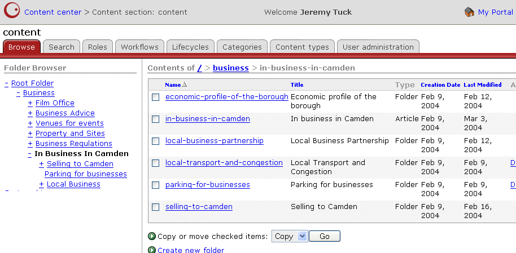
Task: Sort by Last Modified column
Action: [482, 85]
